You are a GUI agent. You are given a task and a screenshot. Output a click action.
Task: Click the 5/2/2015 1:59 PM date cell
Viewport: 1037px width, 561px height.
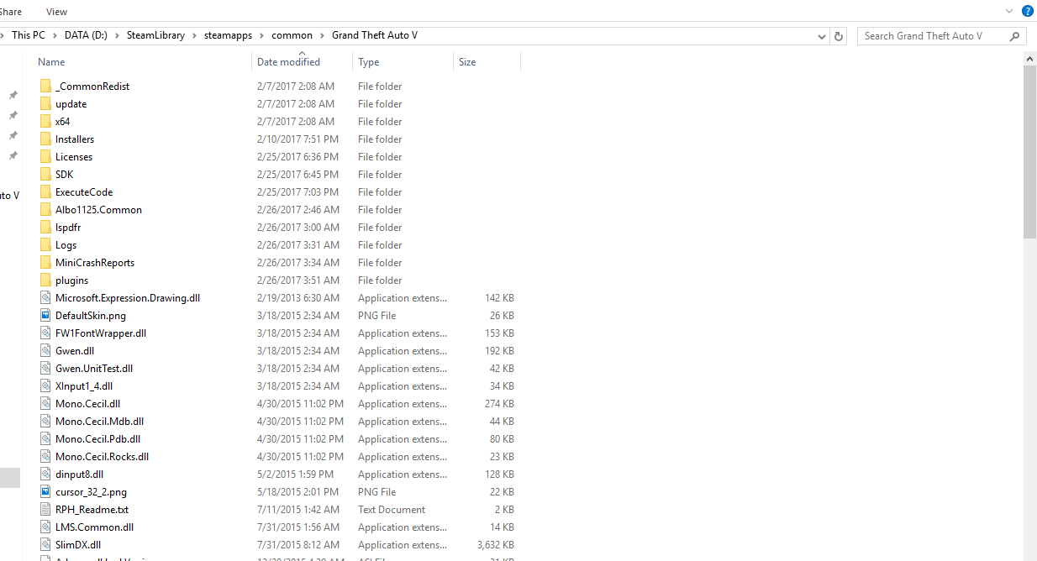pyautogui.click(x=296, y=474)
